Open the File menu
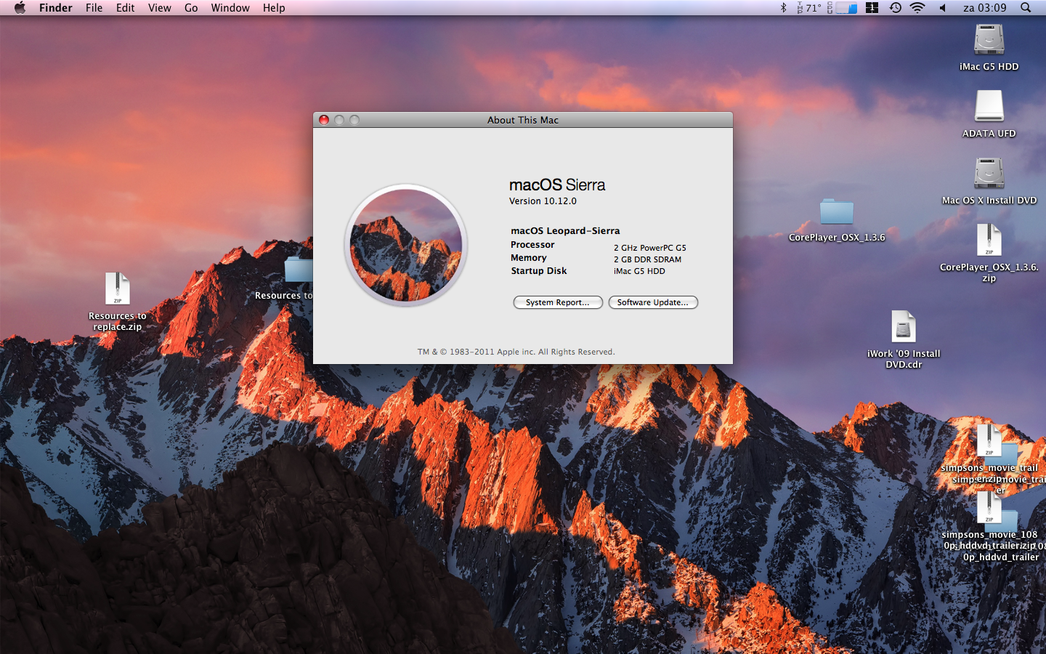Viewport: 1046px width, 654px height. coord(94,7)
